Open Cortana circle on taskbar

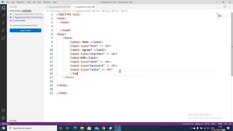pyautogui.click(x=60, y=128)
